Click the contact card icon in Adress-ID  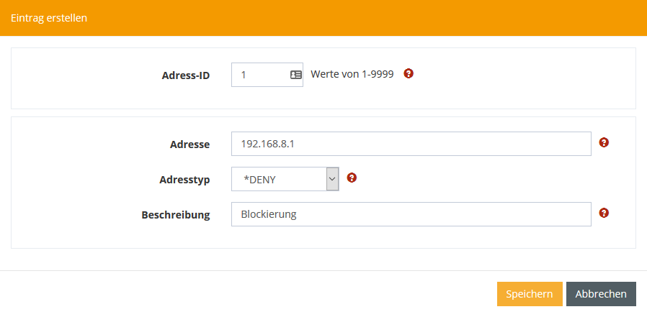click(x=295, y=74)
